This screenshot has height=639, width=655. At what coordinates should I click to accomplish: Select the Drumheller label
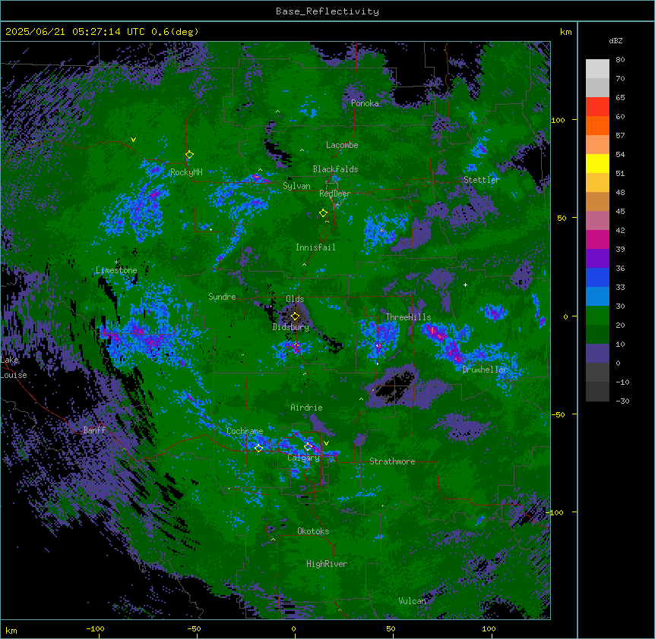tap(485, 370)
